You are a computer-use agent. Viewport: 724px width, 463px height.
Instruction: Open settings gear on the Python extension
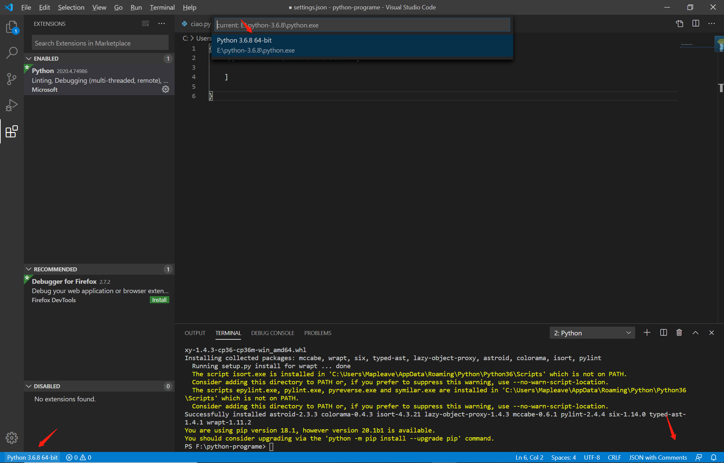pyautogui.click(x=166, y=89)
